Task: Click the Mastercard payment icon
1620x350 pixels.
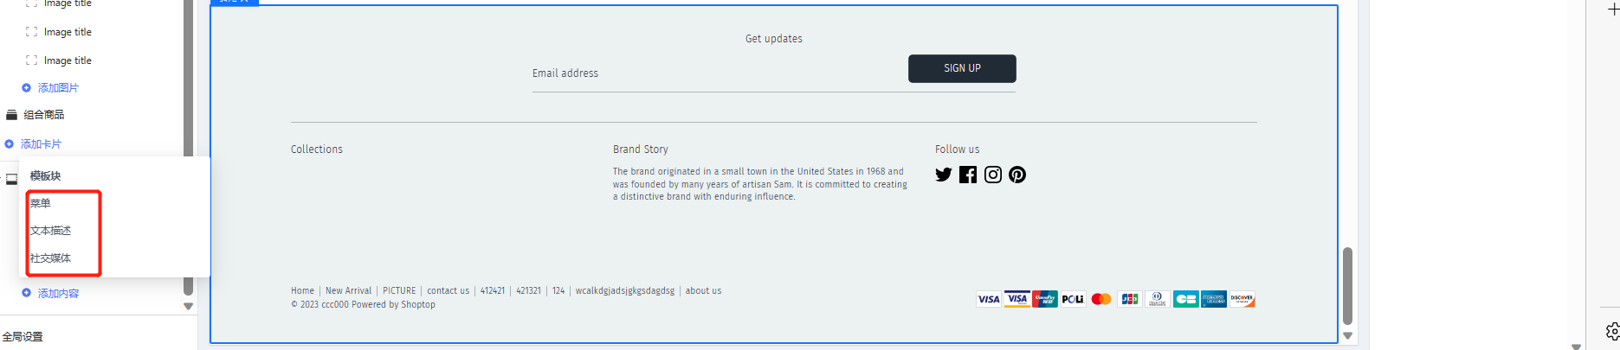Action: (x=1101, y=299)
